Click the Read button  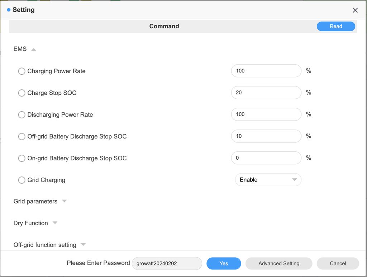336,26
